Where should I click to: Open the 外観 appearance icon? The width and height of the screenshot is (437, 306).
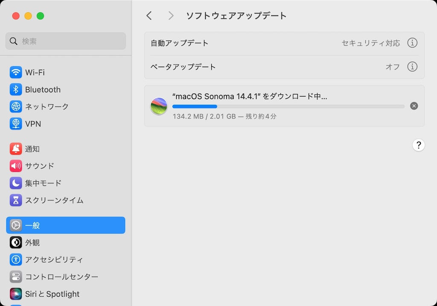click(16, 242)
